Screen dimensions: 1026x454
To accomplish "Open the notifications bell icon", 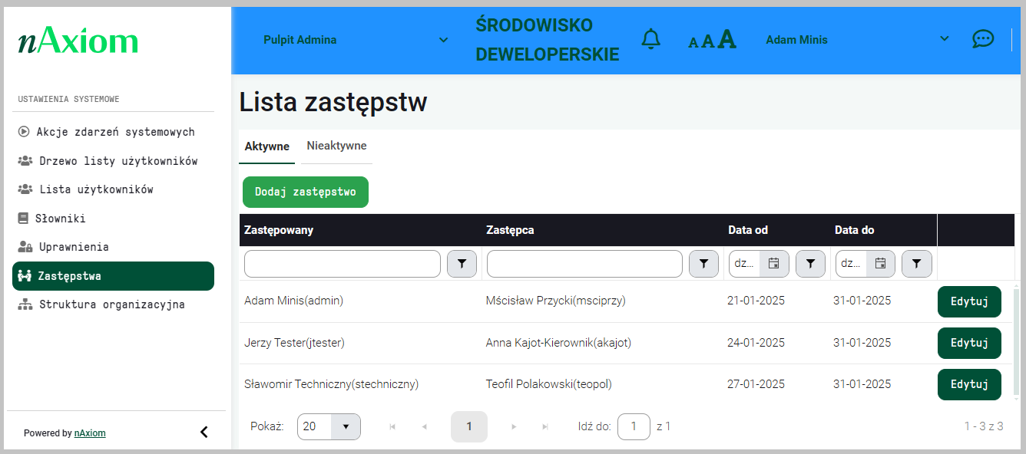I will (650, 39).
